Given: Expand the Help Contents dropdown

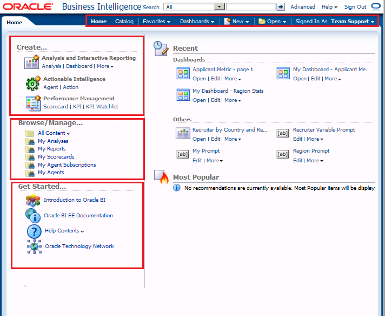Looking at the screenshot, I should [82, 231].
